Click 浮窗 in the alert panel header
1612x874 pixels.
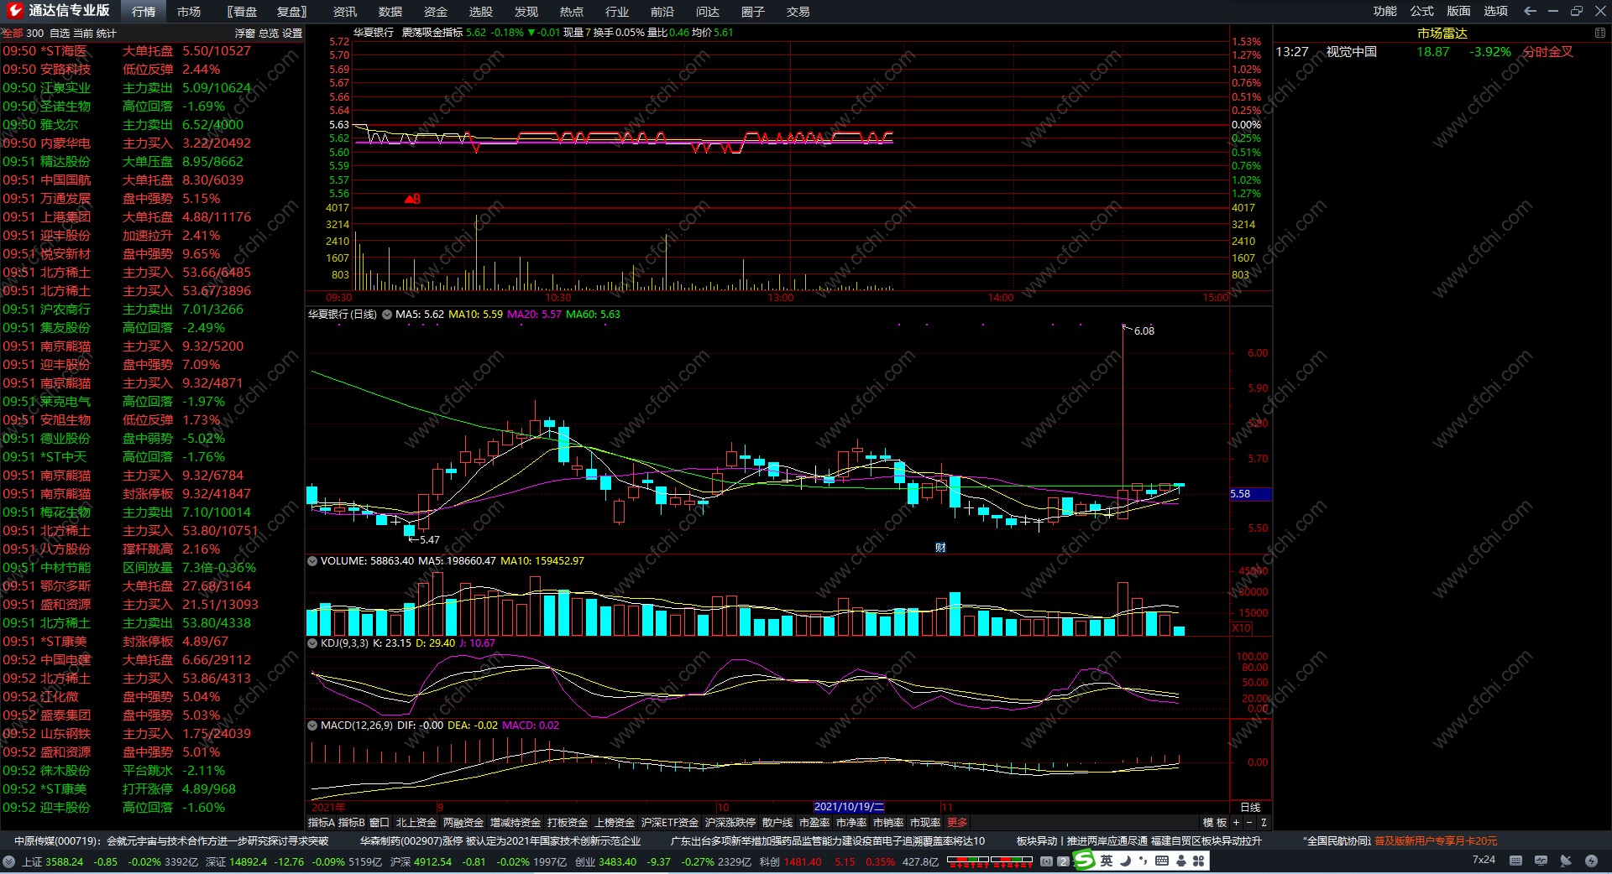click(x=245, y=34)
